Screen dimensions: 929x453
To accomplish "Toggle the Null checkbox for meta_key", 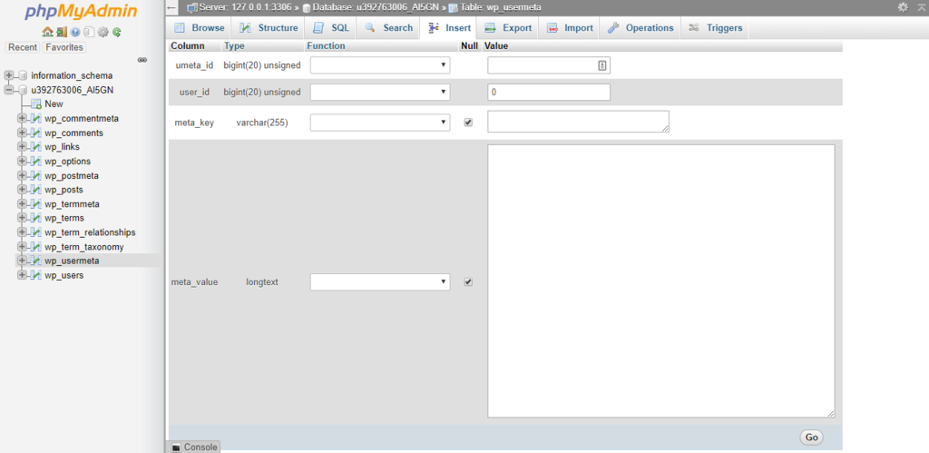I will (x=468, y=122).
